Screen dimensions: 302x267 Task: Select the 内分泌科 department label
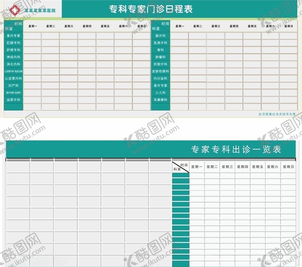click(x=161, y=78)
